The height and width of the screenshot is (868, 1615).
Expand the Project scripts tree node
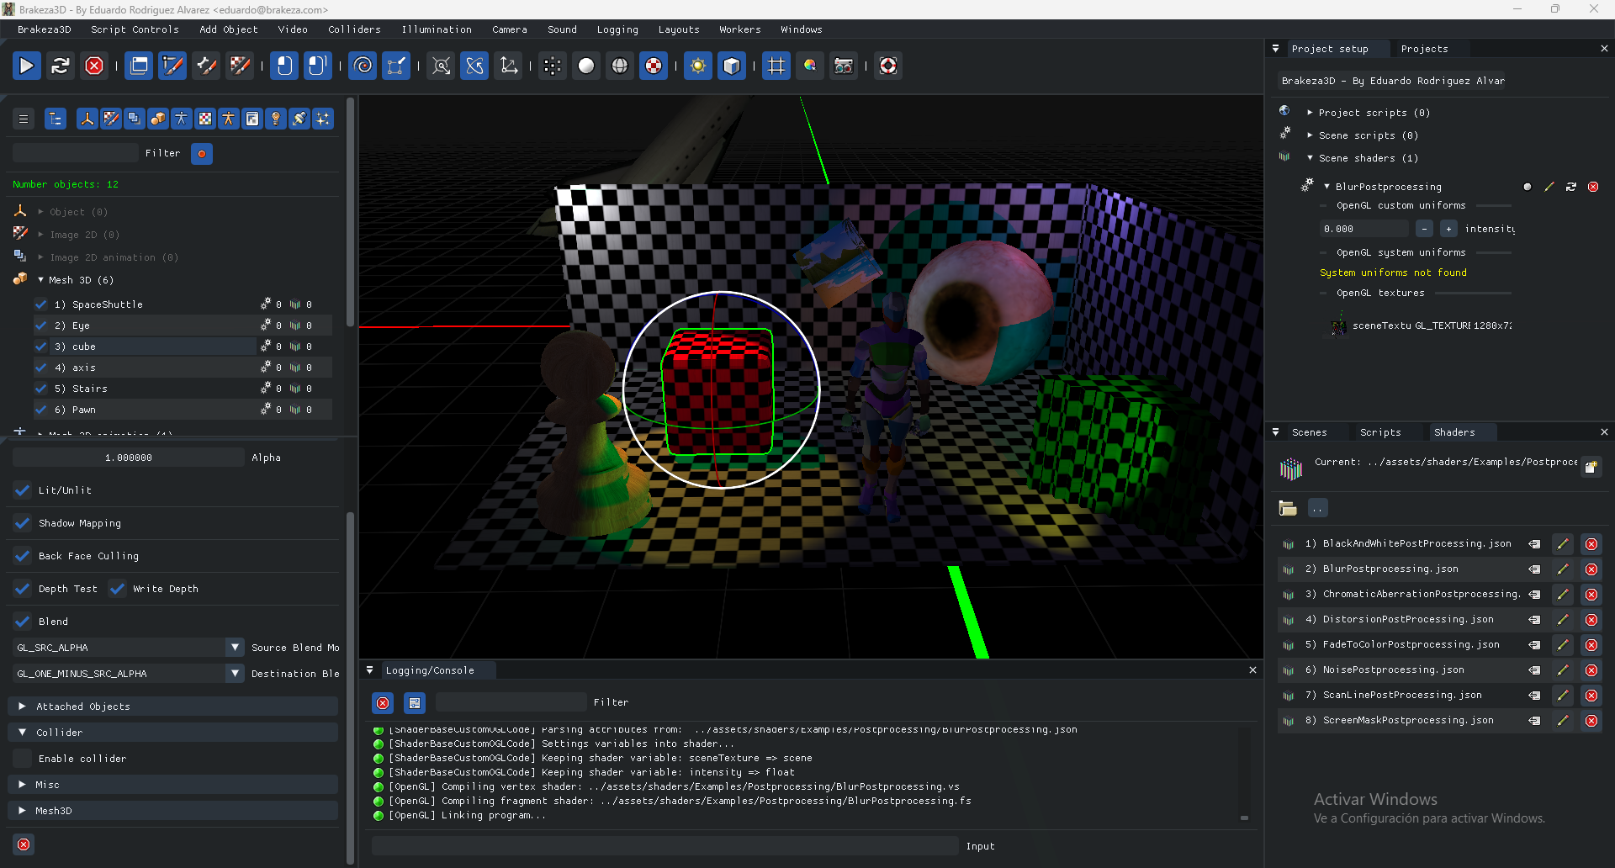1310,113
